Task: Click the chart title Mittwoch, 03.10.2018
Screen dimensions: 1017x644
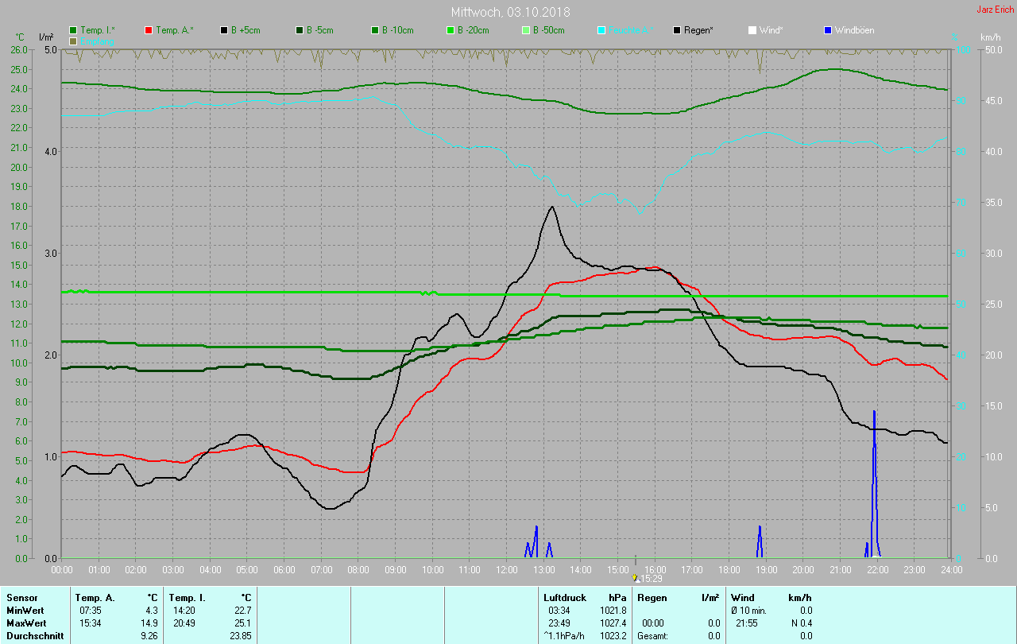Action: pyautogui.click(x=510, y=13)
